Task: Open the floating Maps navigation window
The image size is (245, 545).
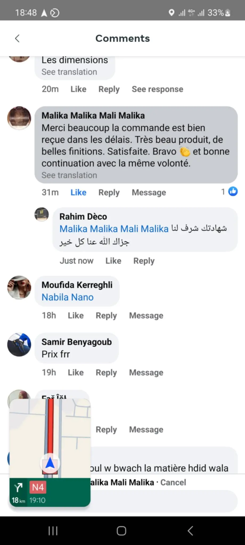Action: 50,452
